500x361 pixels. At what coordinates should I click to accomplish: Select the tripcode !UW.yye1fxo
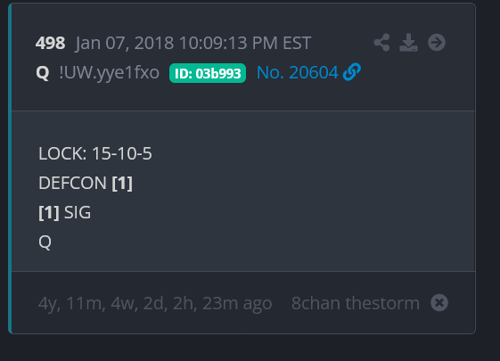pyautogui.click(x=109, y=73)
